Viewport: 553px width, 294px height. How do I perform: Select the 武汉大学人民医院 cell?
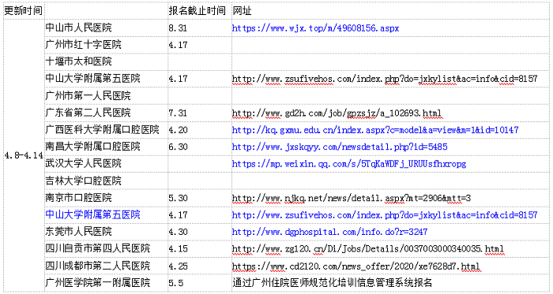pyautogui.click(x=106, y=163)
